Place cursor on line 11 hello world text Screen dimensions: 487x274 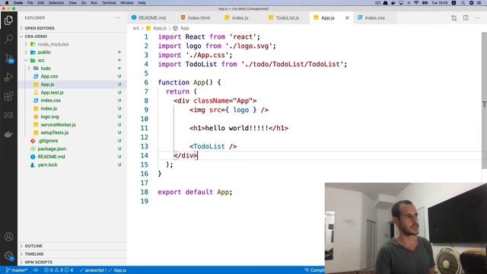237,129
